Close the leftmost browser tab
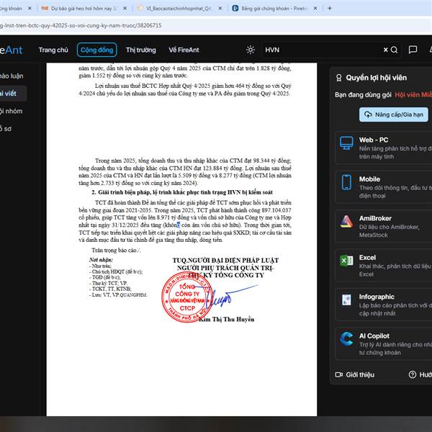This screenshot has height=432, width=432. point(30,8)
